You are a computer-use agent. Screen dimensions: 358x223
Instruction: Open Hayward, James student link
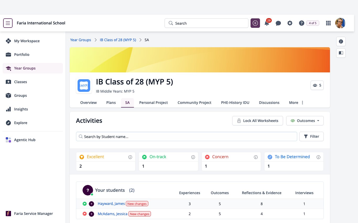click(111, 204)
